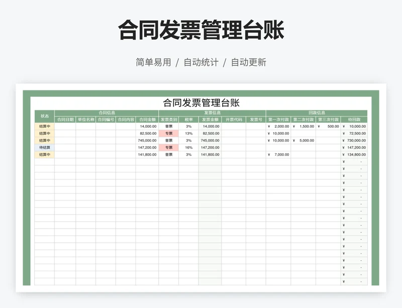Select 合同金额 cell showing 141,800.00

pos(147,155)
